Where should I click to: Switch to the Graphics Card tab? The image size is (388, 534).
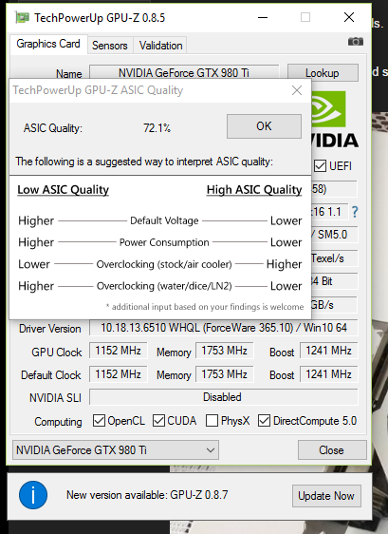[48, 44]
